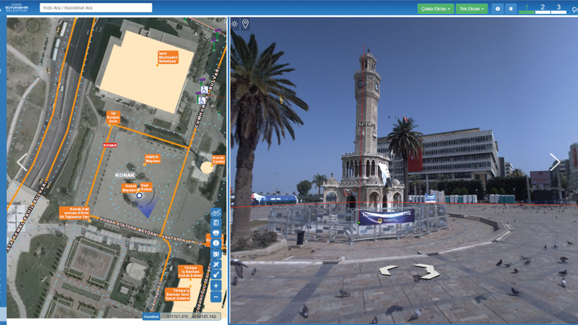Click the İzmir Büyükşehir Belediyesi logo

pyautogui.click(x=17, y=8)
